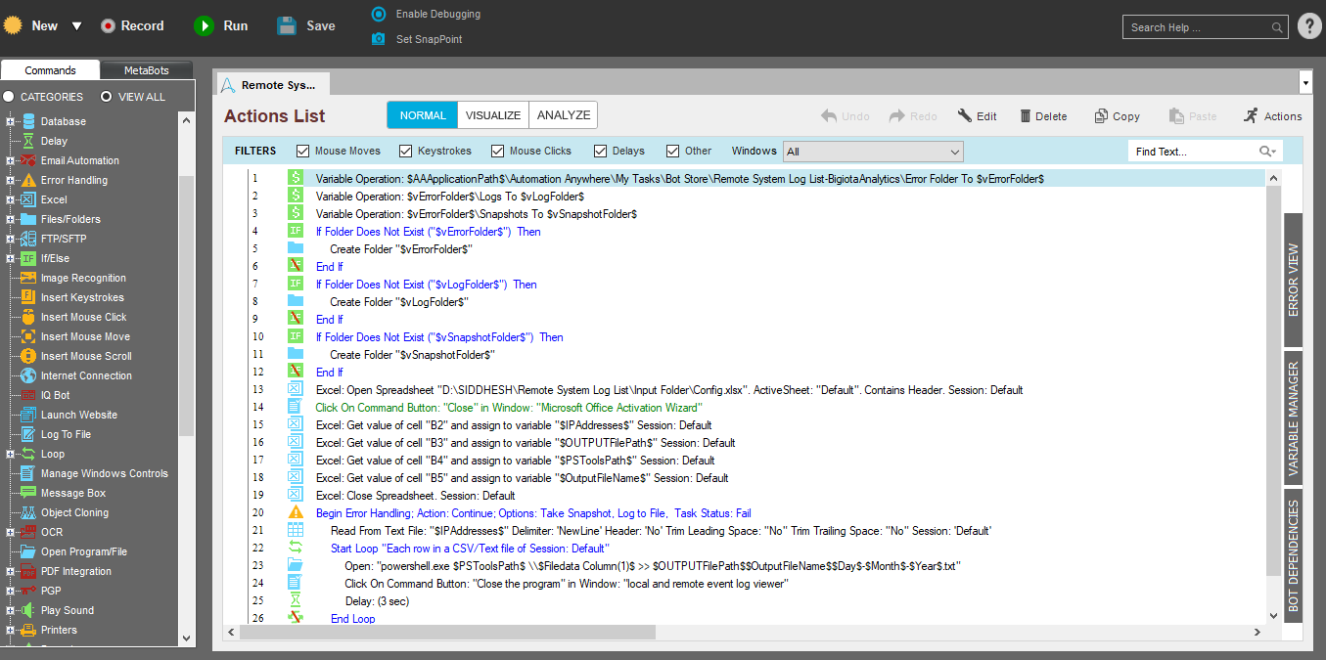Click the ANALYZE view button
Image resolution: width=1326 pixels, height=660 pixels.
click(x=564, y=115)
